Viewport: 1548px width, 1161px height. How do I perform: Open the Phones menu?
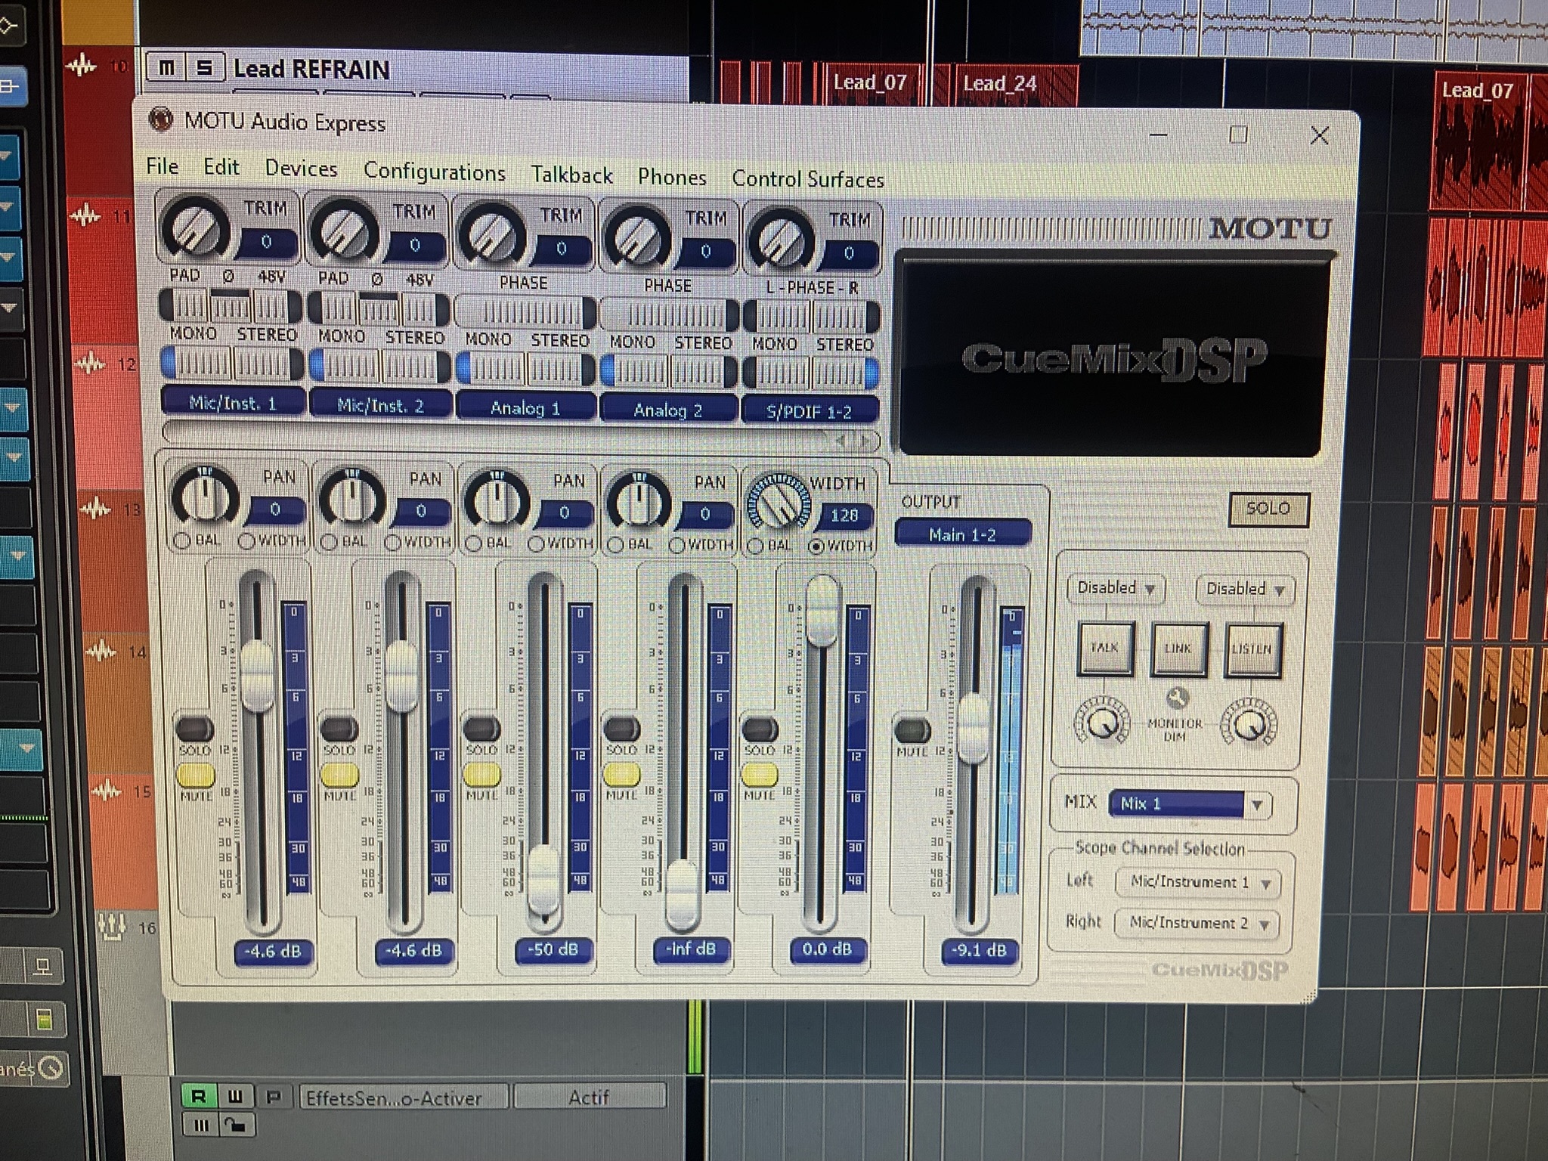pos(672,177)
